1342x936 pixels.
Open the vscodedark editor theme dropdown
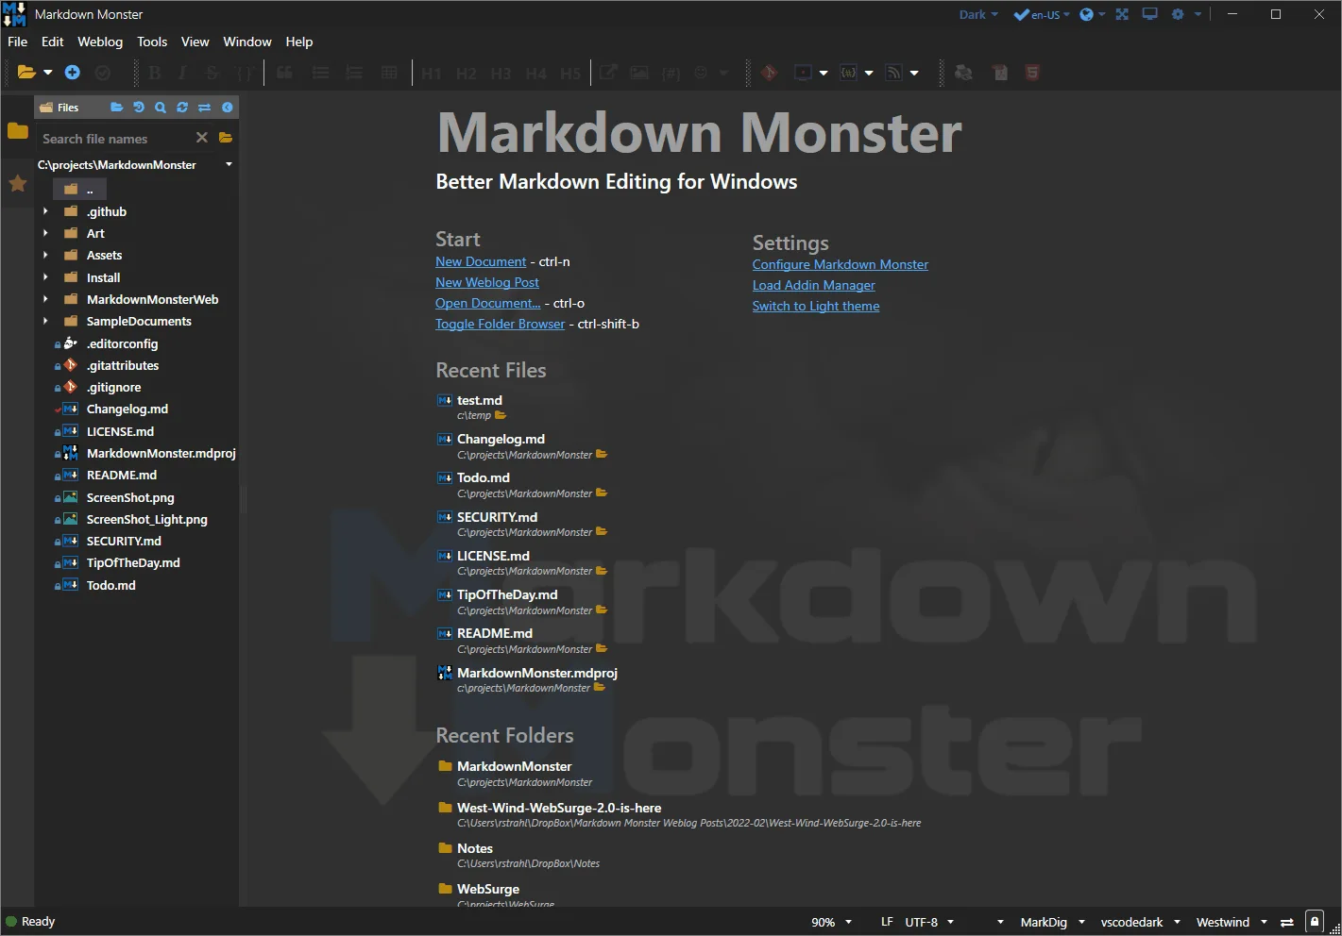[1141, 922]
